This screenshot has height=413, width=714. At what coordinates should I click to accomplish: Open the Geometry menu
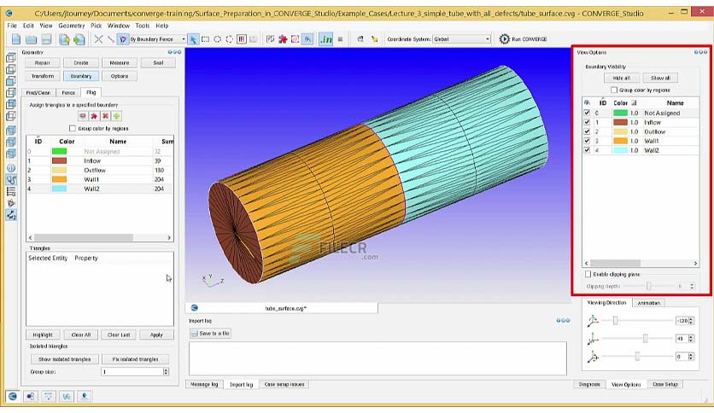click(x=72, y=26)
